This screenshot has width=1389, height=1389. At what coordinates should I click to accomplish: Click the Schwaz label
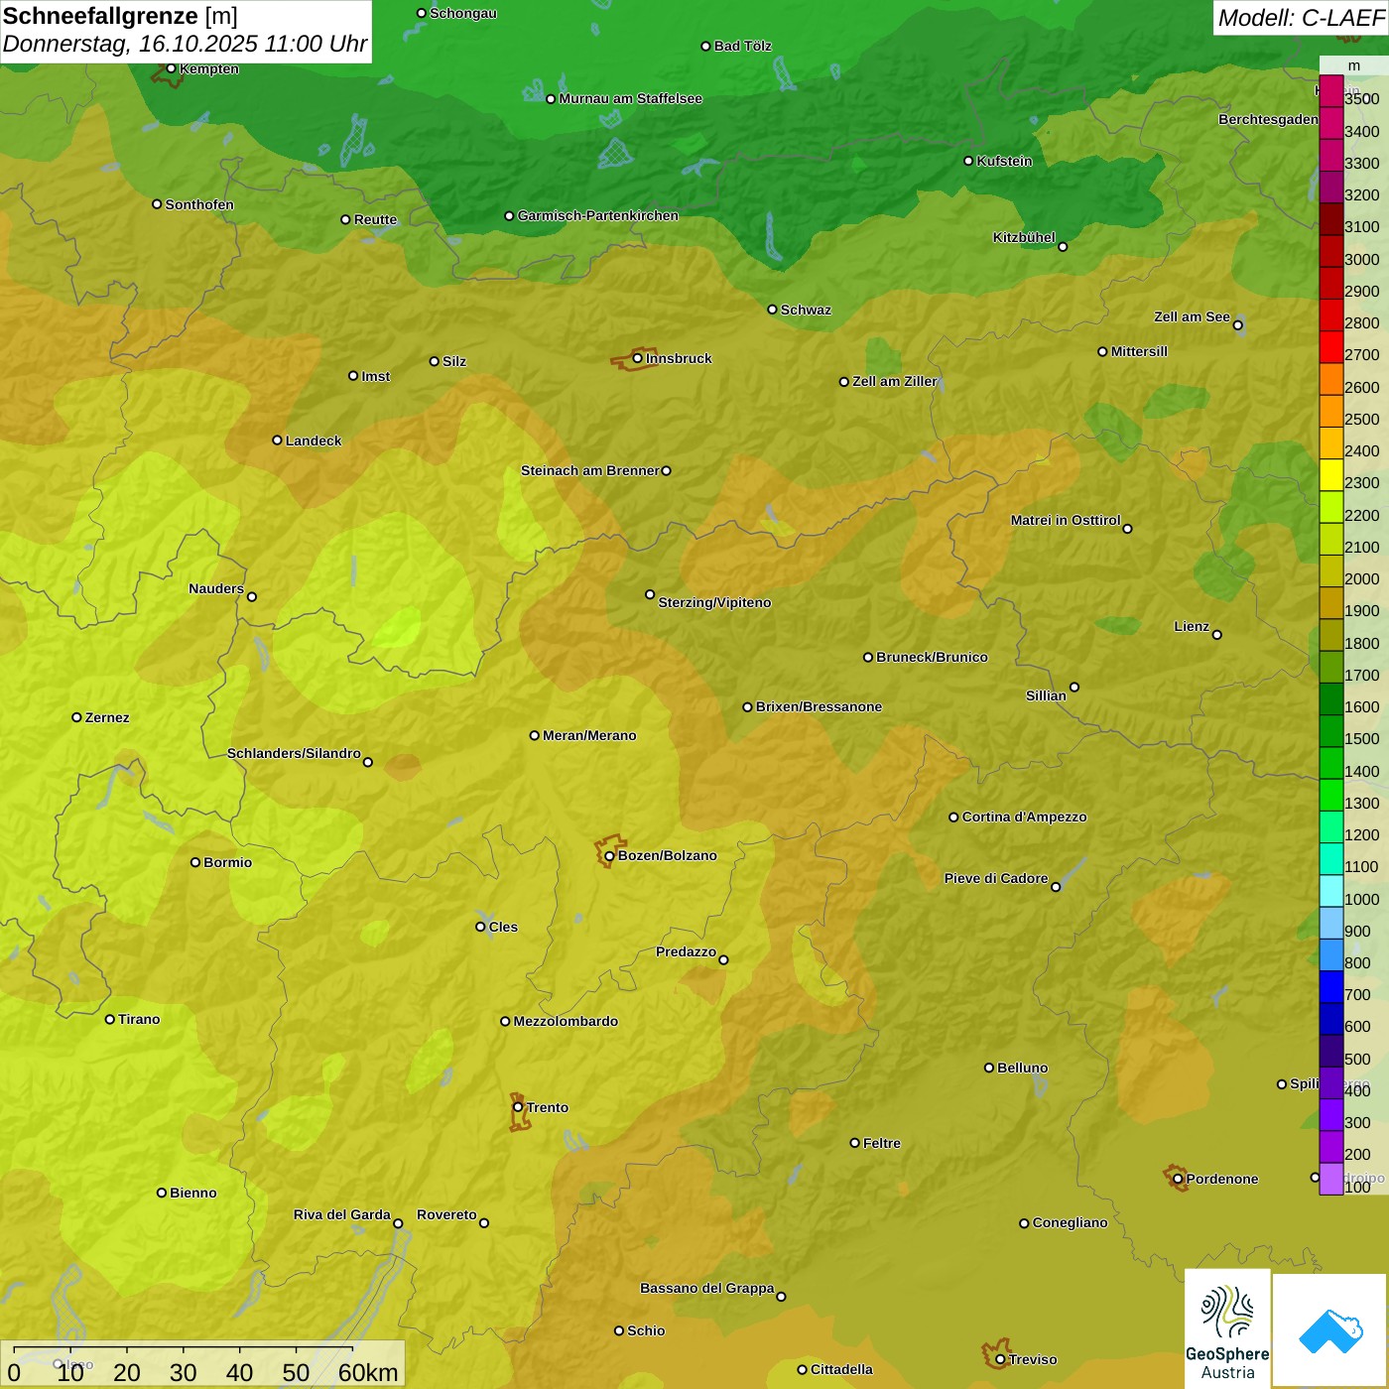point(806,310)
